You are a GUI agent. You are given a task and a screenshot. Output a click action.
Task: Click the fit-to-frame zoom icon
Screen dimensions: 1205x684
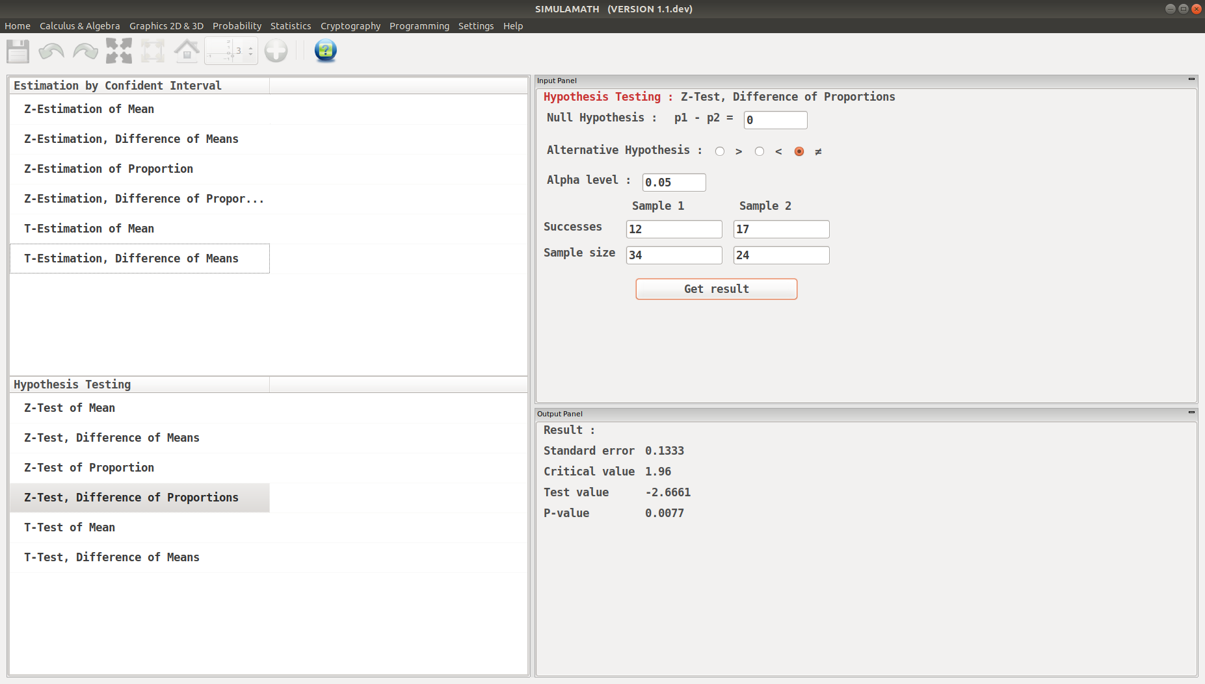[x=153, y=51]
